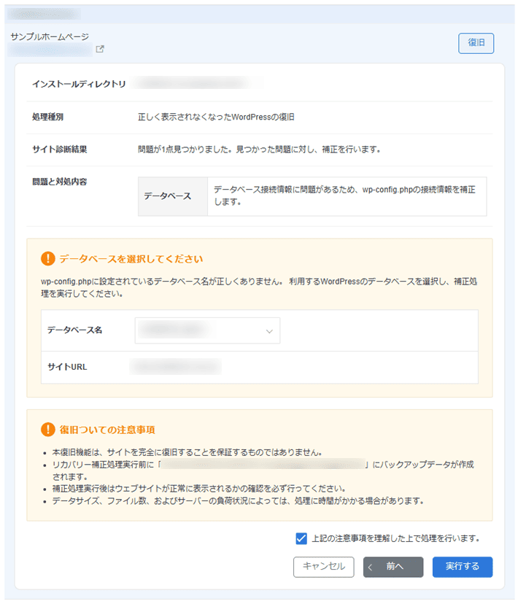Click the 実行する button
This screenshot has width=518, height=604.
[x=462, y=567]
